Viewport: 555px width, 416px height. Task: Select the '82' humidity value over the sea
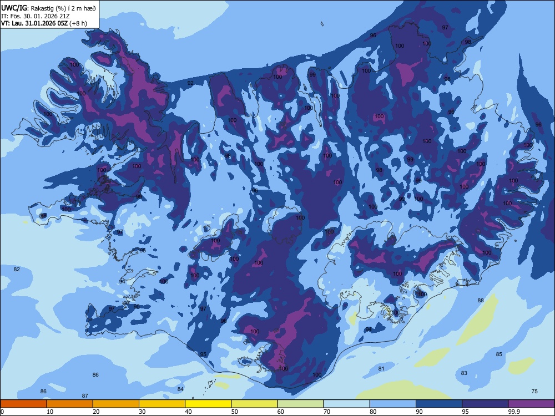pyautogui.click(x=17, y=269)
